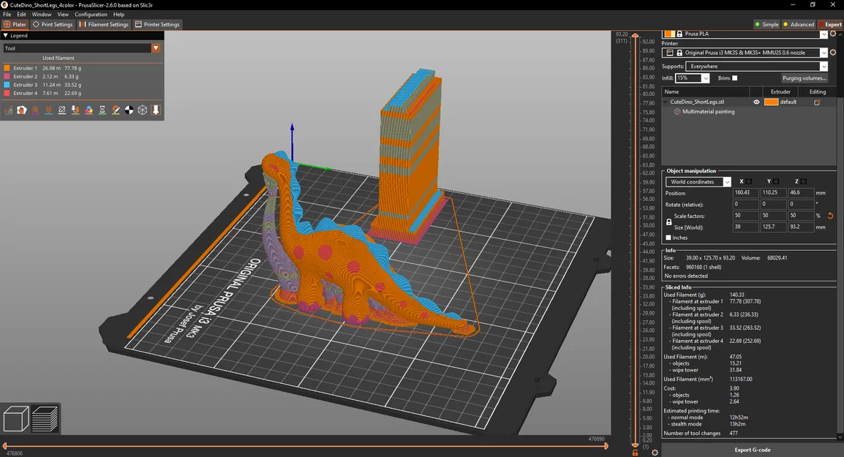Viewport: 844px width, 457px height.
Task: Toggle visibility eye for CuteDino_ShortLegs.stl
Action: click(756, 102)
